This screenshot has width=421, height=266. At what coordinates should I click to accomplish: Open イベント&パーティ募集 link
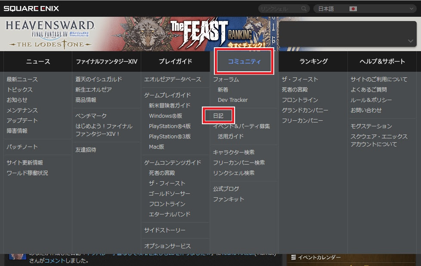(x=241, y=126)
